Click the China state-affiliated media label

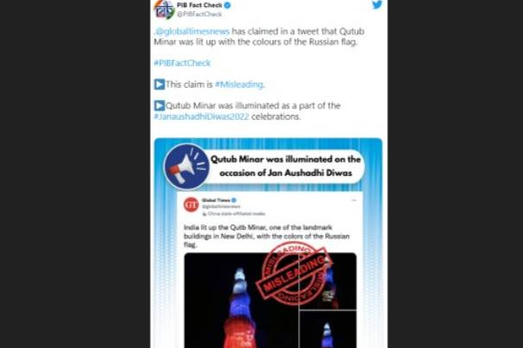point(234,214)
